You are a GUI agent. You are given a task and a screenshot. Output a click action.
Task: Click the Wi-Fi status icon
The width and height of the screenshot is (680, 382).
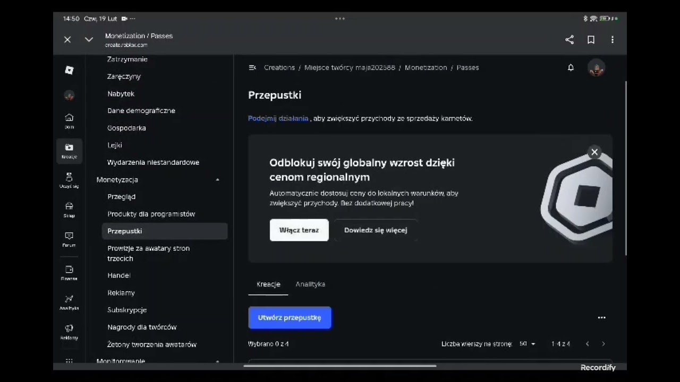pos(593,19)
